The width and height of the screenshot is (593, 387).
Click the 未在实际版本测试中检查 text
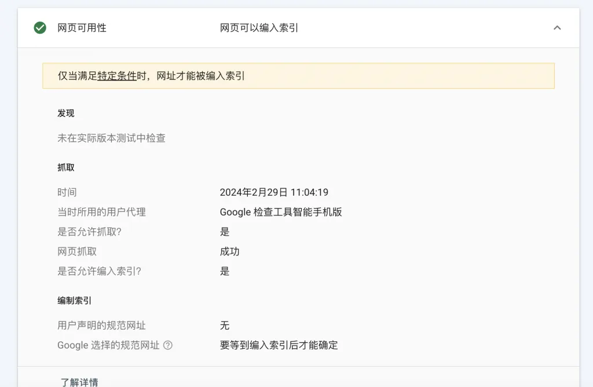point(111,138)
